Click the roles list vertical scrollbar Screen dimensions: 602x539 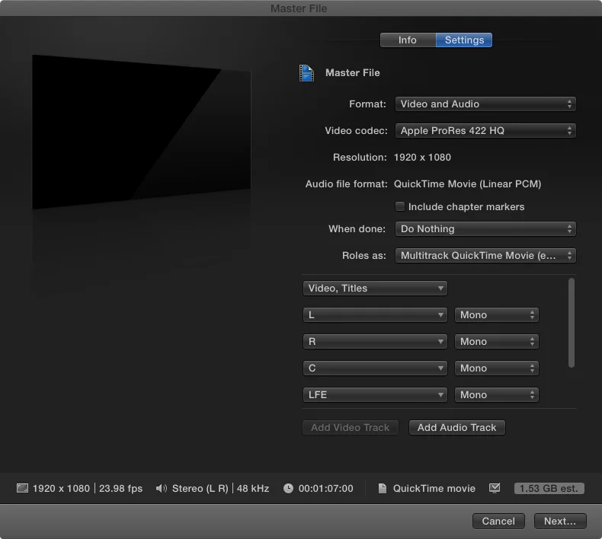pos(572,323)
